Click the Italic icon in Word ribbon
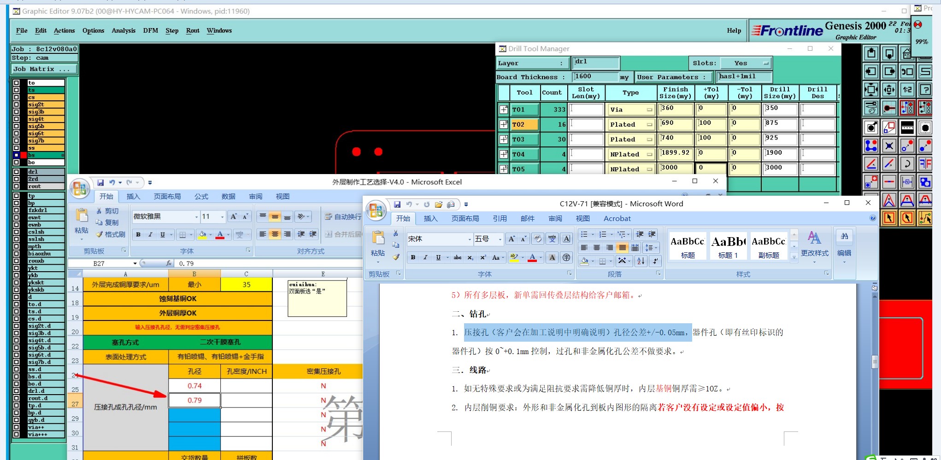 pos(425,257)
